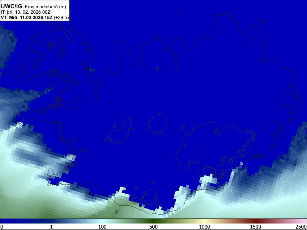Click the colorbar label '1500'
The height and width of the screenshot is (230, 307).
[256, 227]
